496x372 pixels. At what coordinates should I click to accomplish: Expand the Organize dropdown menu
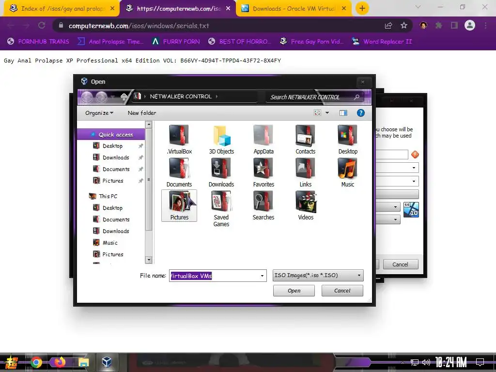pos(99,113)
